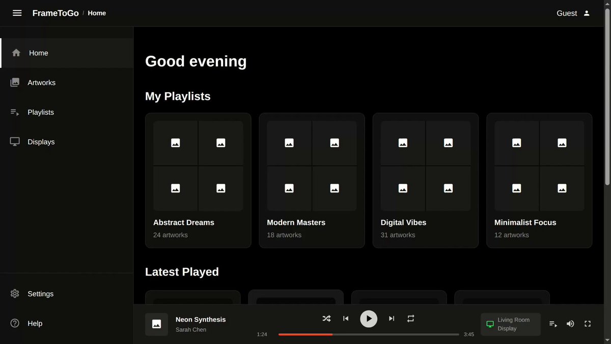Image resolution: width=611 pixels, height=344 pixels.
Task: Click the '31 artworks' text
Action: tap(398, 235)
